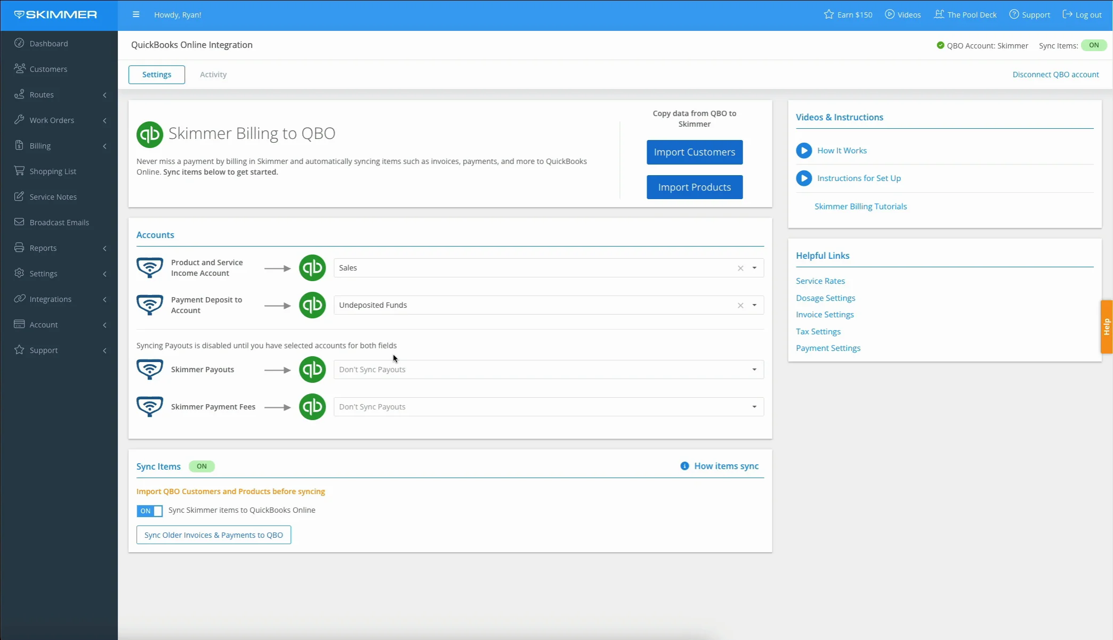1113x640 pixels.
Task: Clear the Undeposited Funds selection
Action: point(740,306)
